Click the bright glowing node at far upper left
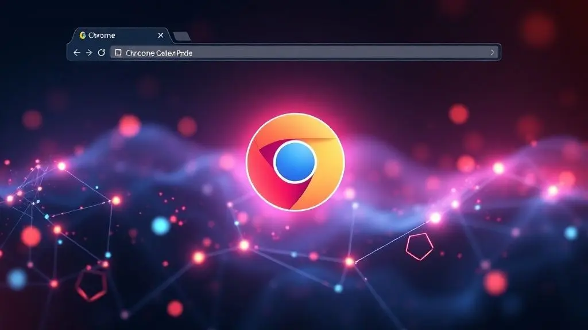The width and height of the screenshot is (588, 330). 61,166
